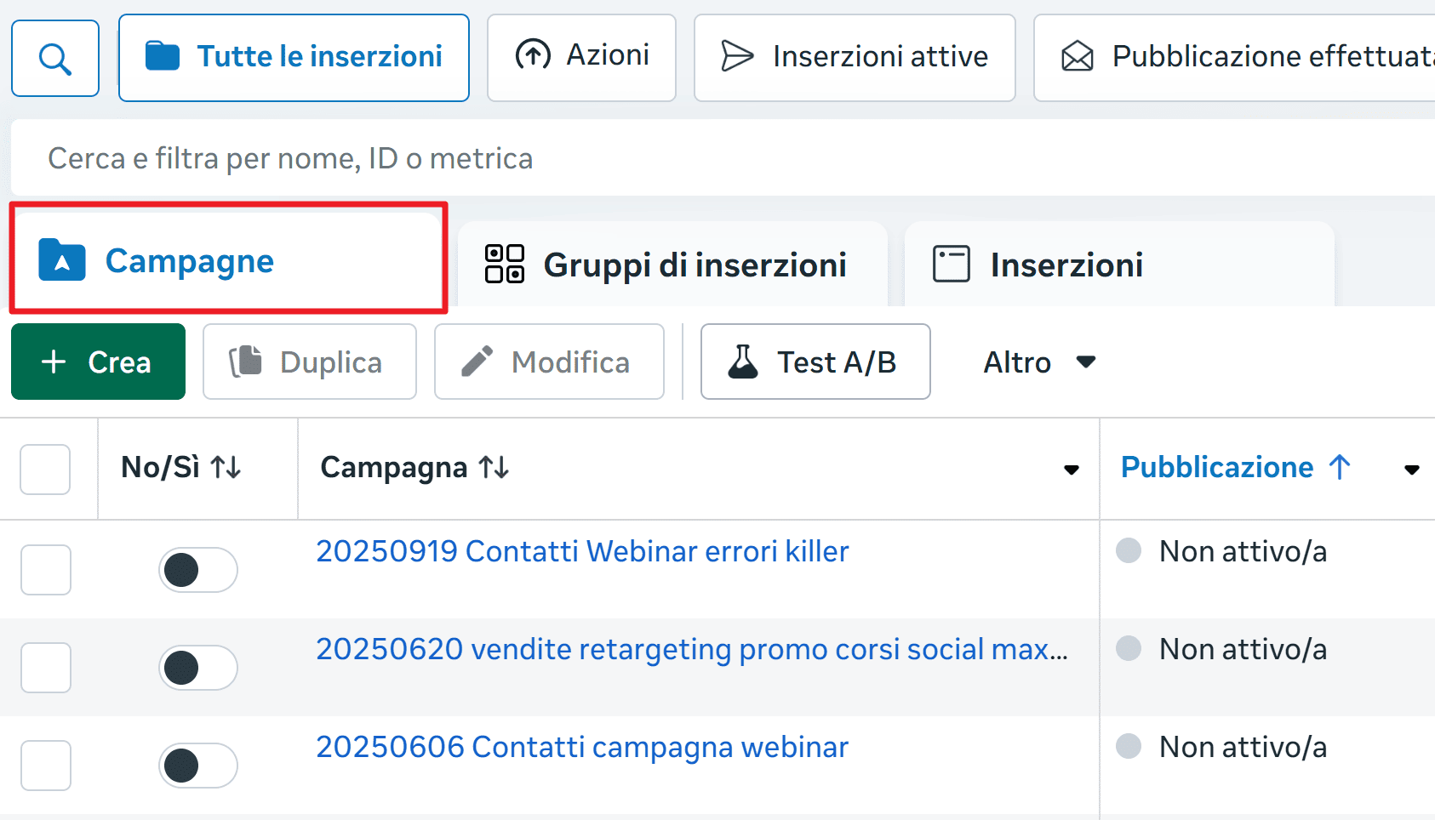Select the paper plane icon next to Inserzioni attive
Viewport: 1435px width, 820px height.
tap(738, 56)
